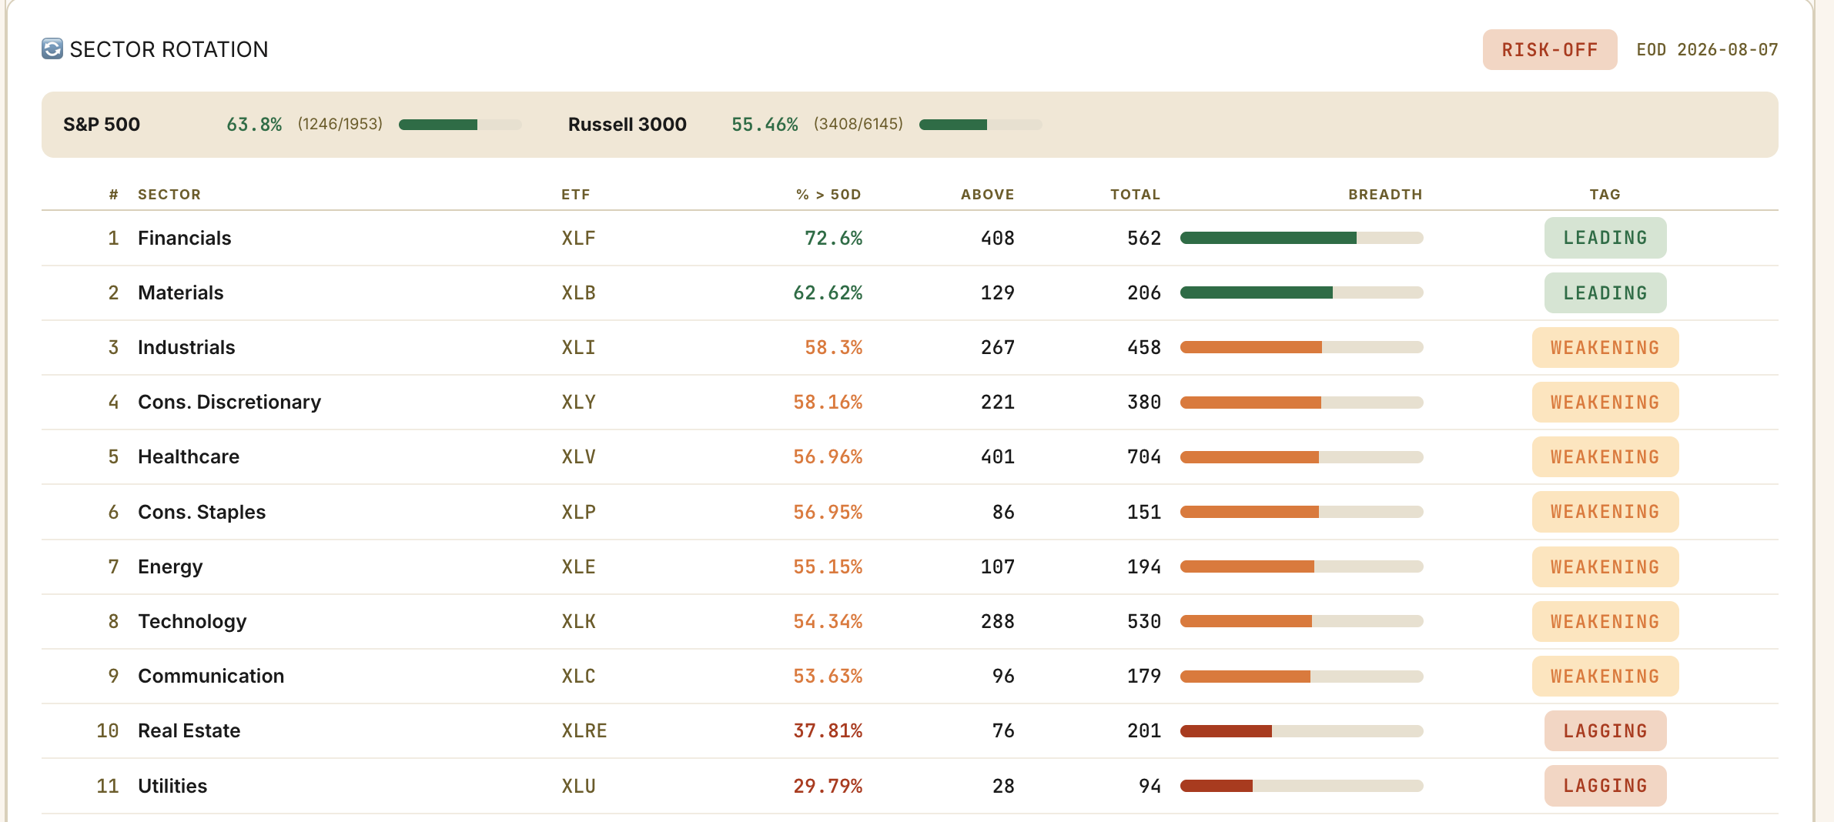Click the # rank column header
The image size is (1834, 822).
coord(114,195)
